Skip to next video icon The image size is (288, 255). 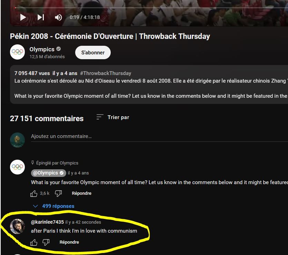tap(41, 18)
